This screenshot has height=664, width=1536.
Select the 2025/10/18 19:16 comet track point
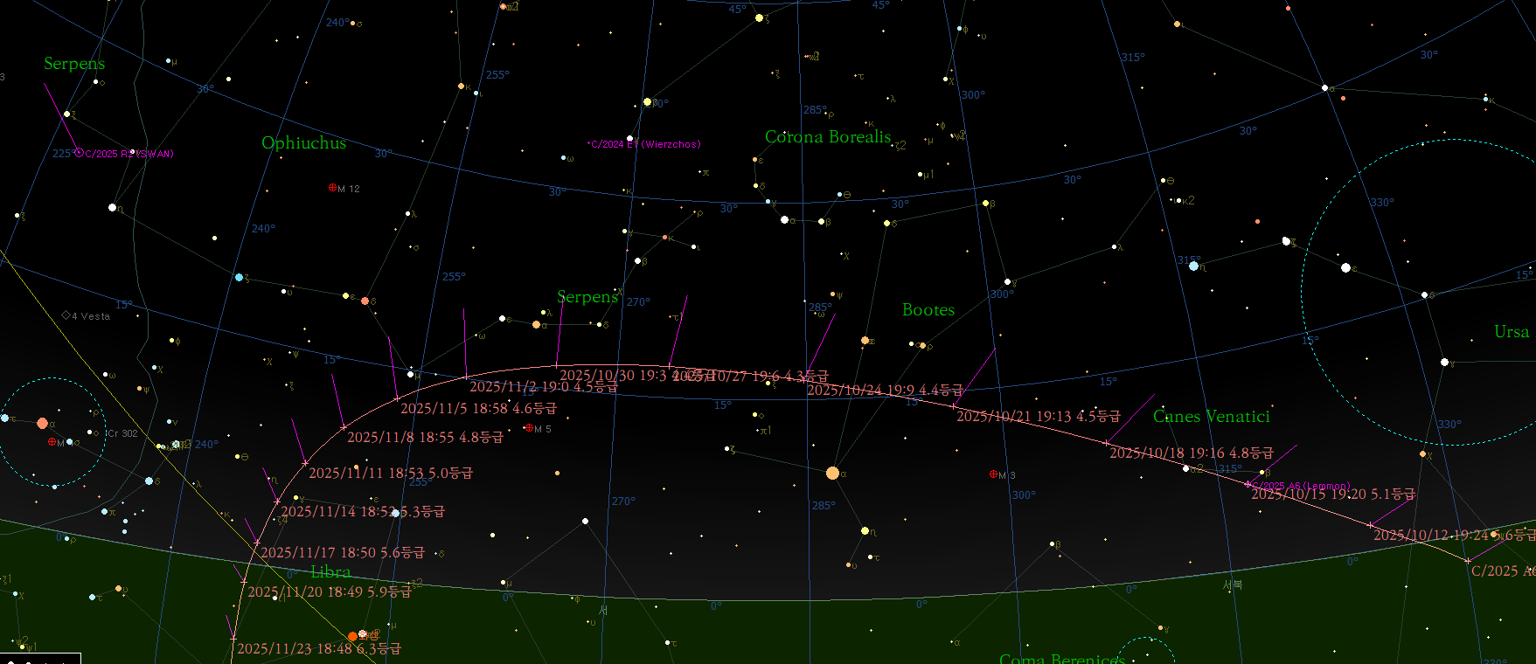click(x=1107, y=443)
